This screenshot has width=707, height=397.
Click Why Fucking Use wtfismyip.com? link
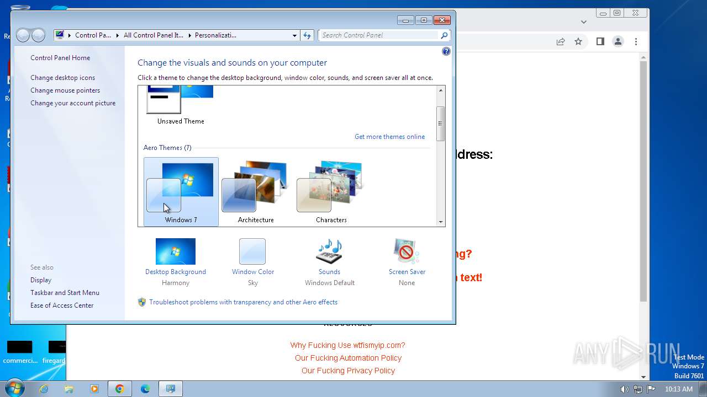348,345
